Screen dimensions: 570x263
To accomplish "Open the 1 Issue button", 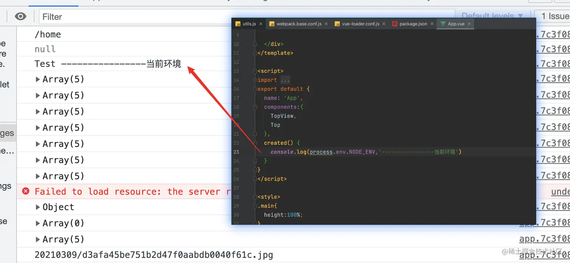I will click(553, 16).
